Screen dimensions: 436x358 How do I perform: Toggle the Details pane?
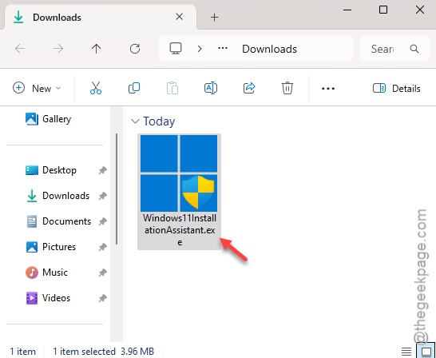396,89
